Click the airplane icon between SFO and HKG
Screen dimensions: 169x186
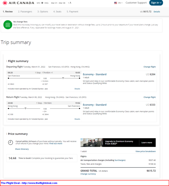pos(42,3)
